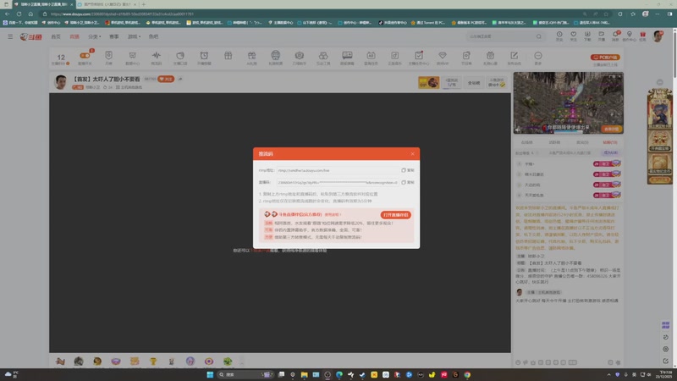Reload the browser page
Viewport: 677px width, 381px height.
(19, 14)
